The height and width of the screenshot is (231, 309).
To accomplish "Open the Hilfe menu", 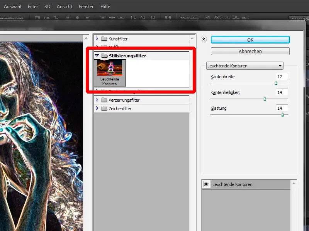I will tap(105, 7).
